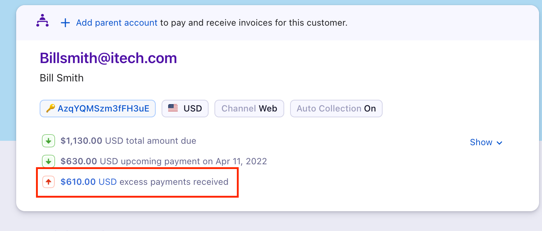
Task: Click the plus icon beside Add parent account
Action: tap(65, 23)
